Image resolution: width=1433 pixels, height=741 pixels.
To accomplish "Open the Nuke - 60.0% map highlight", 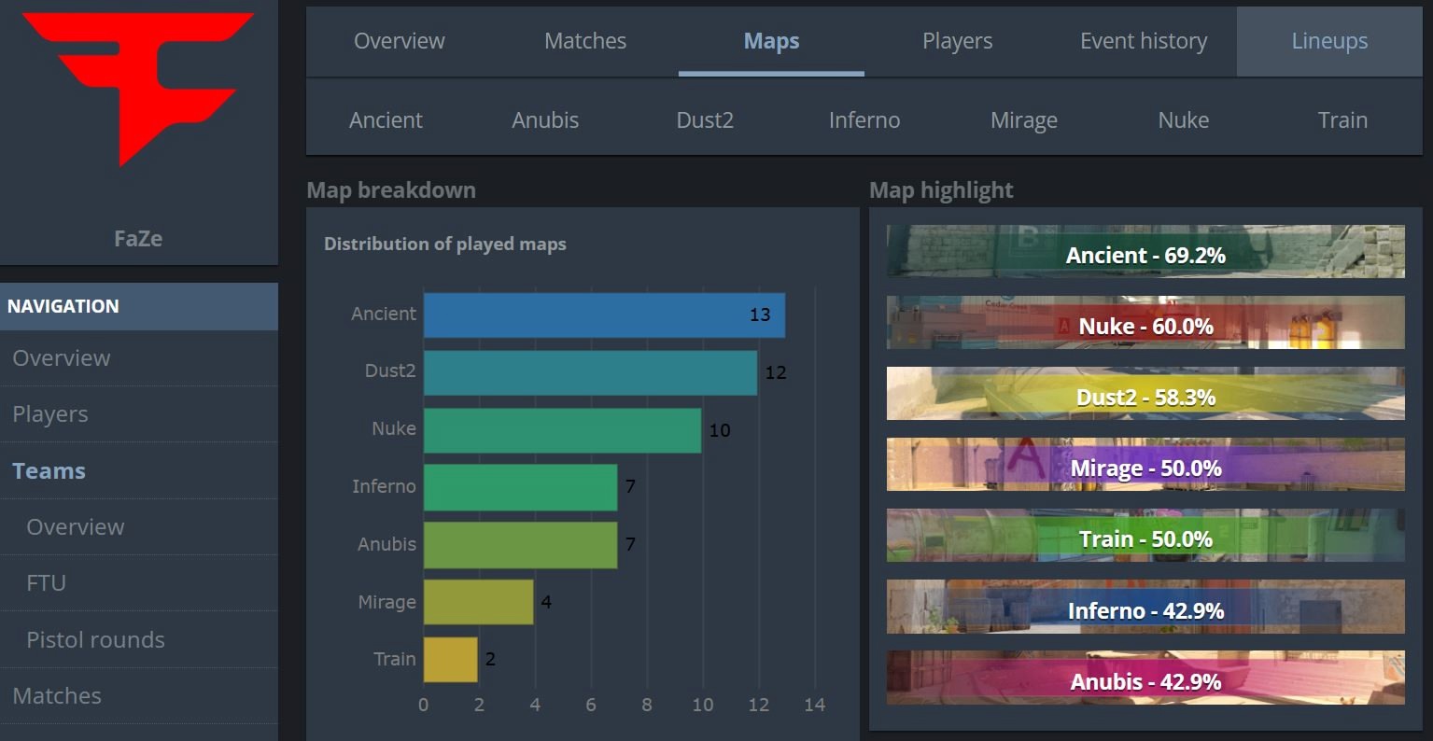I will (x=1145, y=323).
